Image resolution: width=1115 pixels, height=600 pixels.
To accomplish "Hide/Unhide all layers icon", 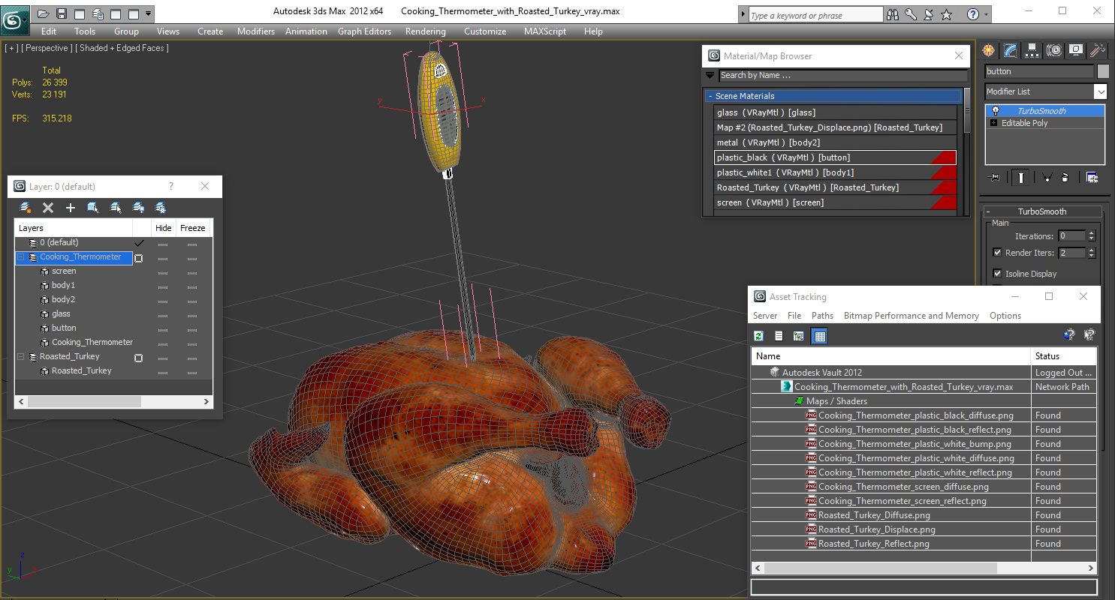I will click(x=138, y=208).
